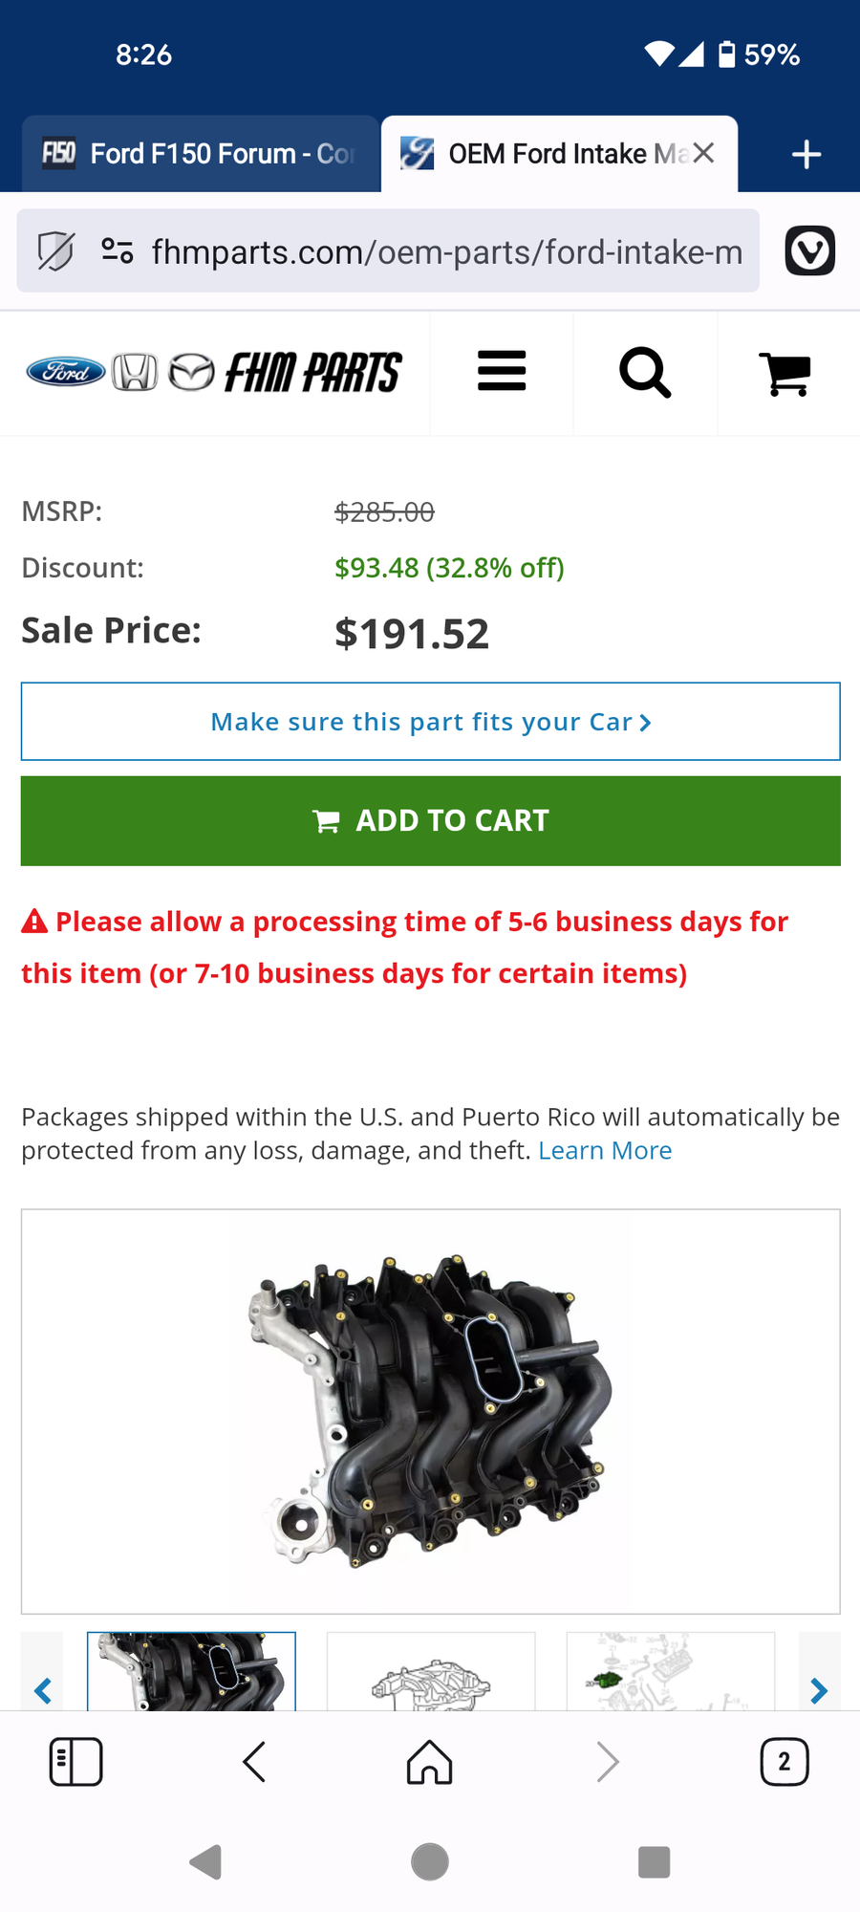Open the tab switcher showing 2 tabs

[785, 1762]
